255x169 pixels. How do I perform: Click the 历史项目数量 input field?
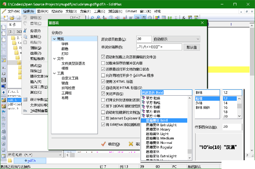point(144,39)
